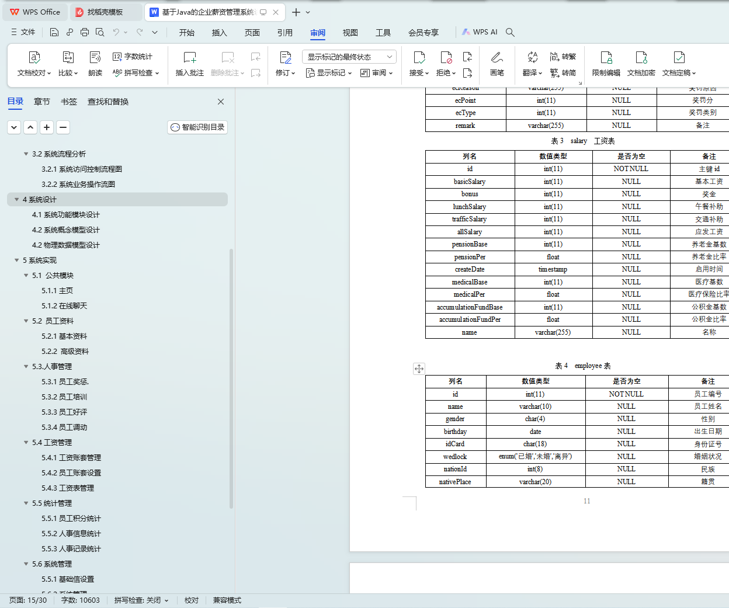Switch to the 视图 ribbon tab

[x=350, y=33]
